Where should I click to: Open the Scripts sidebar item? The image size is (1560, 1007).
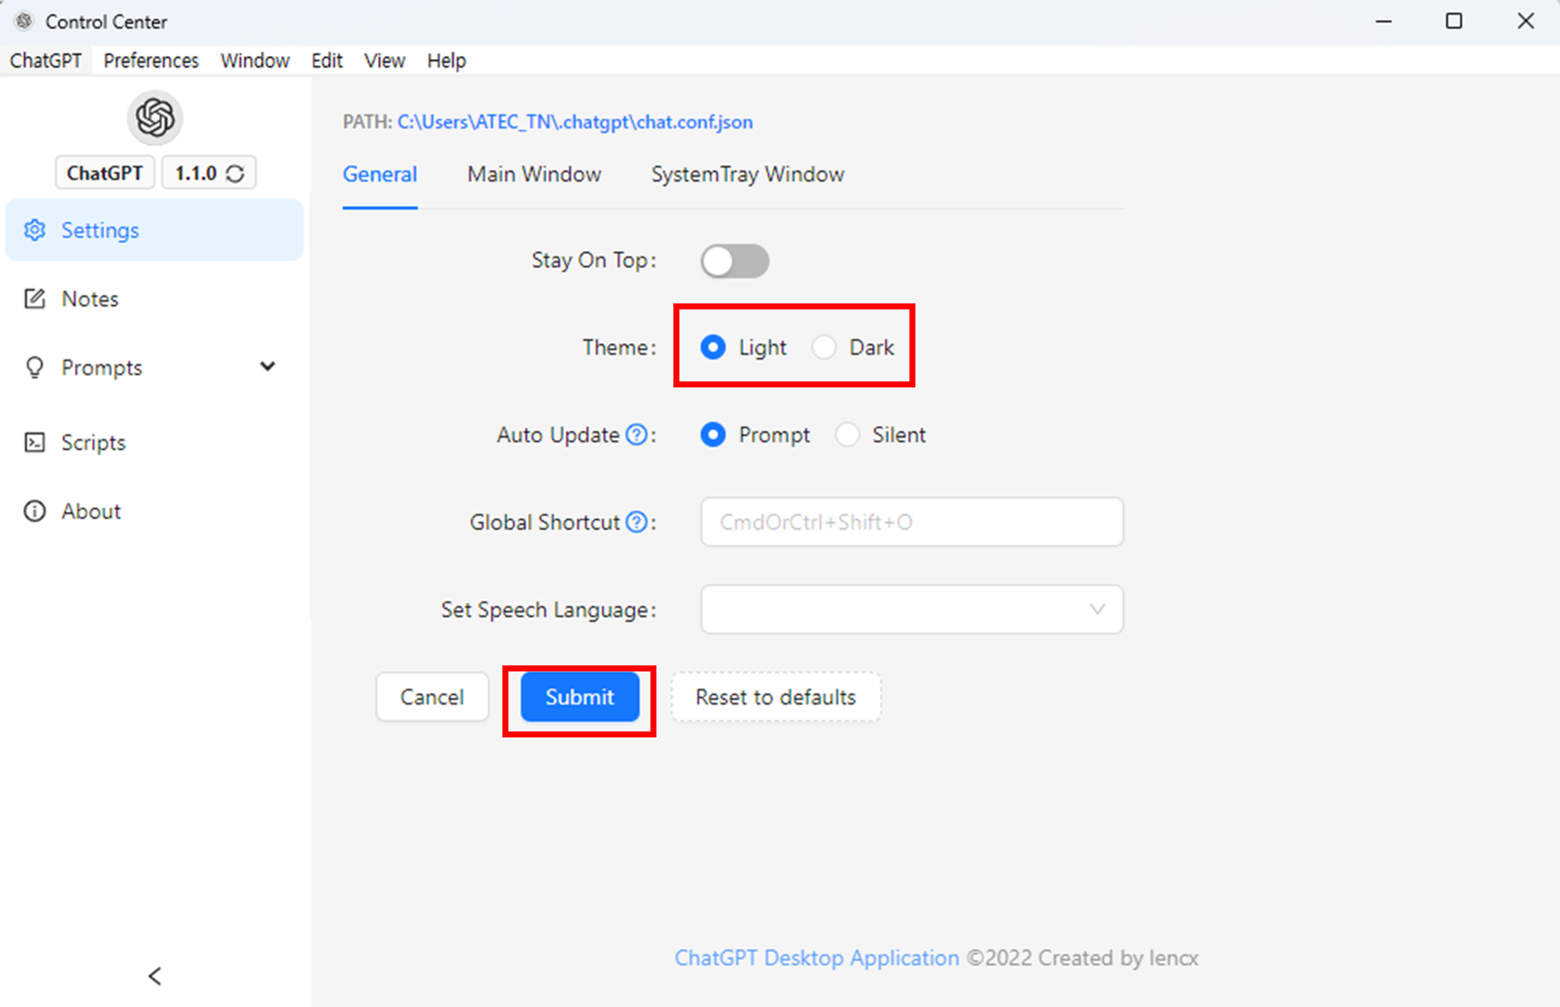[x=154, y=442]
